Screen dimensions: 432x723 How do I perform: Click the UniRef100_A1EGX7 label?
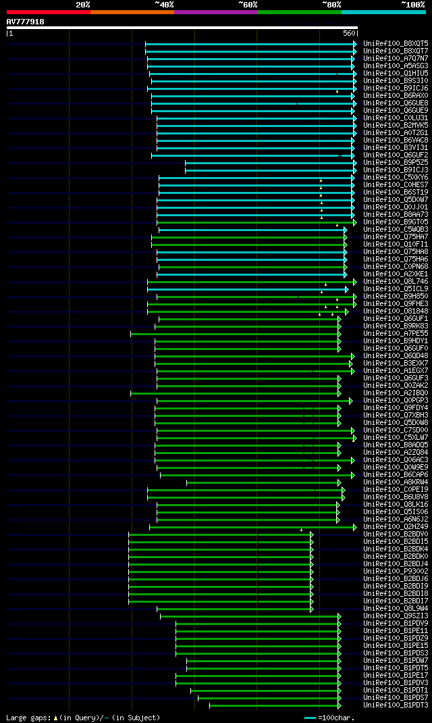(396, 371)
